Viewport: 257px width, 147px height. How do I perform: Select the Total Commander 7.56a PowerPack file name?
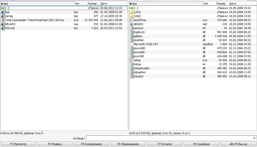tap(34, 20)
